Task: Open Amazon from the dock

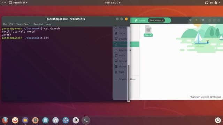Action: (76, 120)
